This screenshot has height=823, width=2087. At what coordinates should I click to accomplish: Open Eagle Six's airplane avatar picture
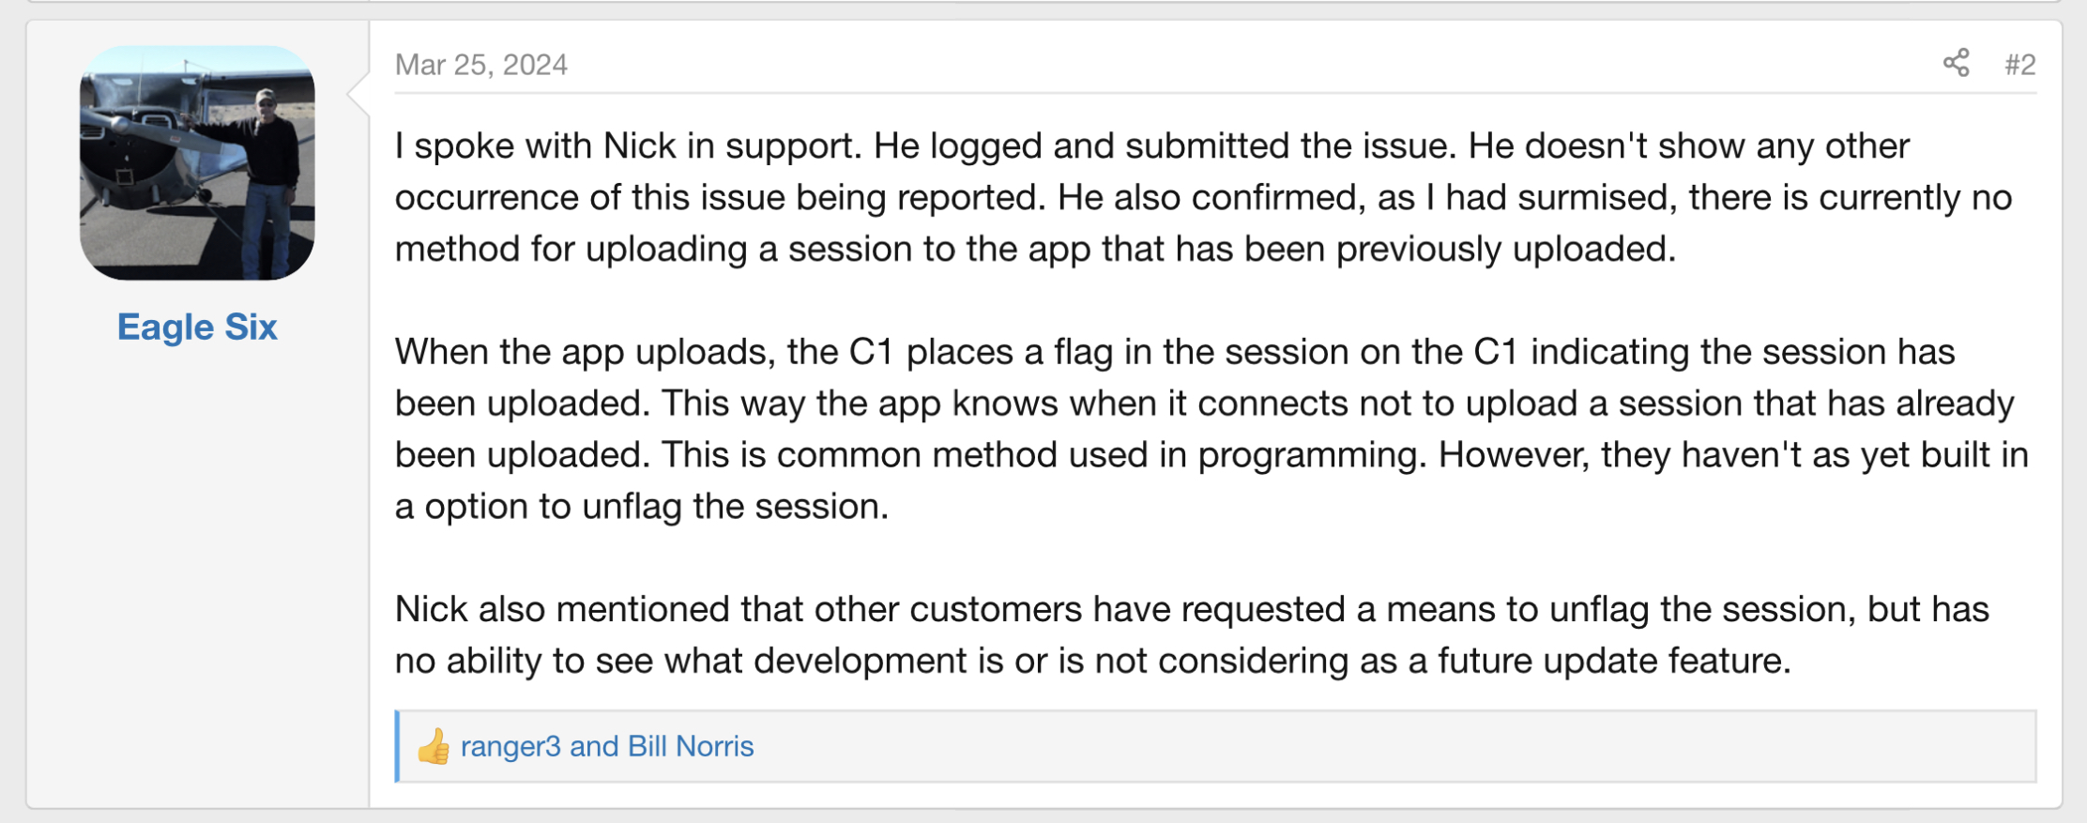point(197,163)
